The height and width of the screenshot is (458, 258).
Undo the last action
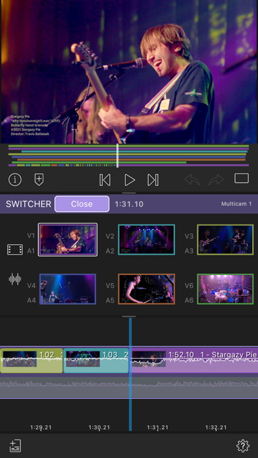coord(192,180)
